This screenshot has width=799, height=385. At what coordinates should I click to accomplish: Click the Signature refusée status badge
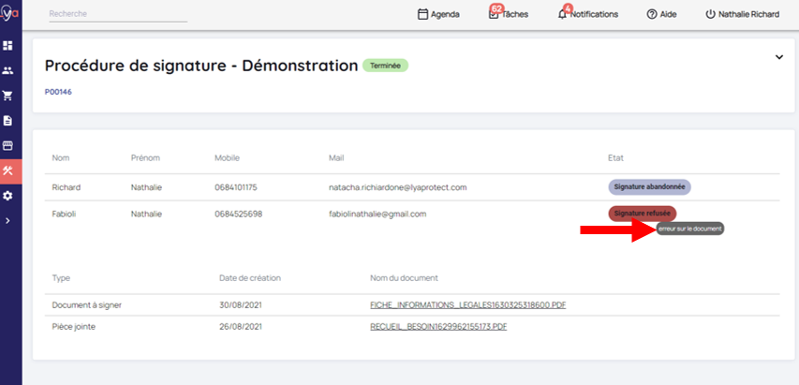pyautogui.click(x=642, y=214)
